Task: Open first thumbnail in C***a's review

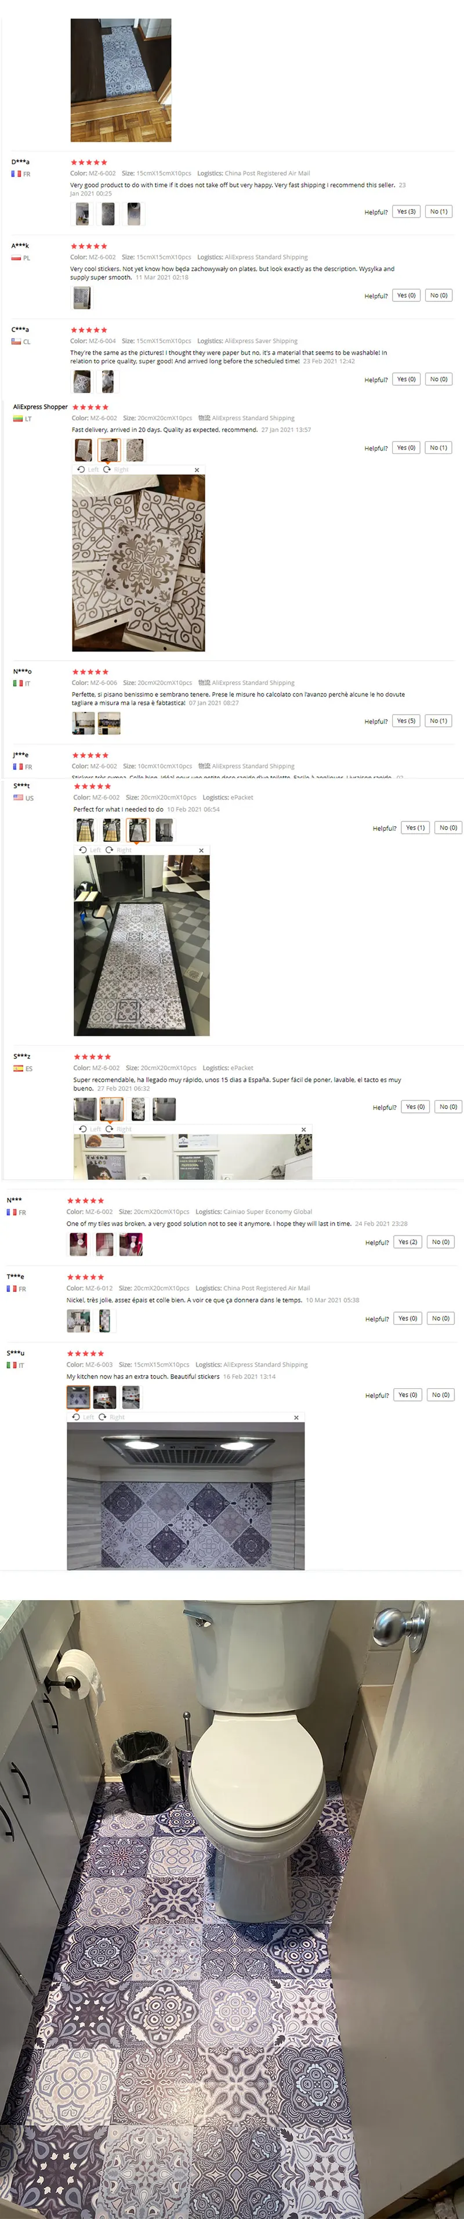Action: (x=82, y=381)
